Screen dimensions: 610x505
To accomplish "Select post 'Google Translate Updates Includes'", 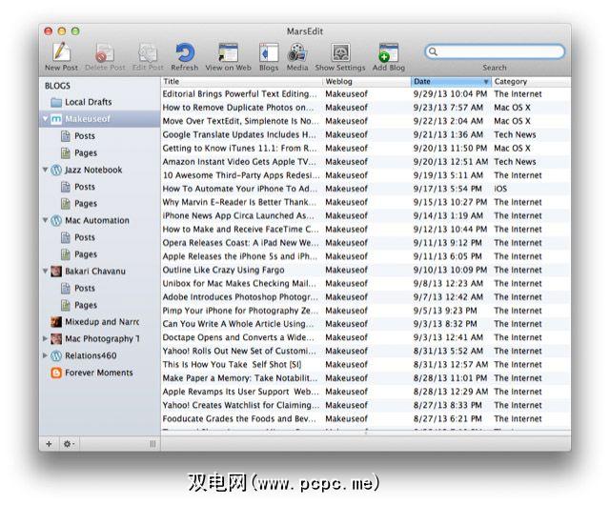I will point(366,134).
